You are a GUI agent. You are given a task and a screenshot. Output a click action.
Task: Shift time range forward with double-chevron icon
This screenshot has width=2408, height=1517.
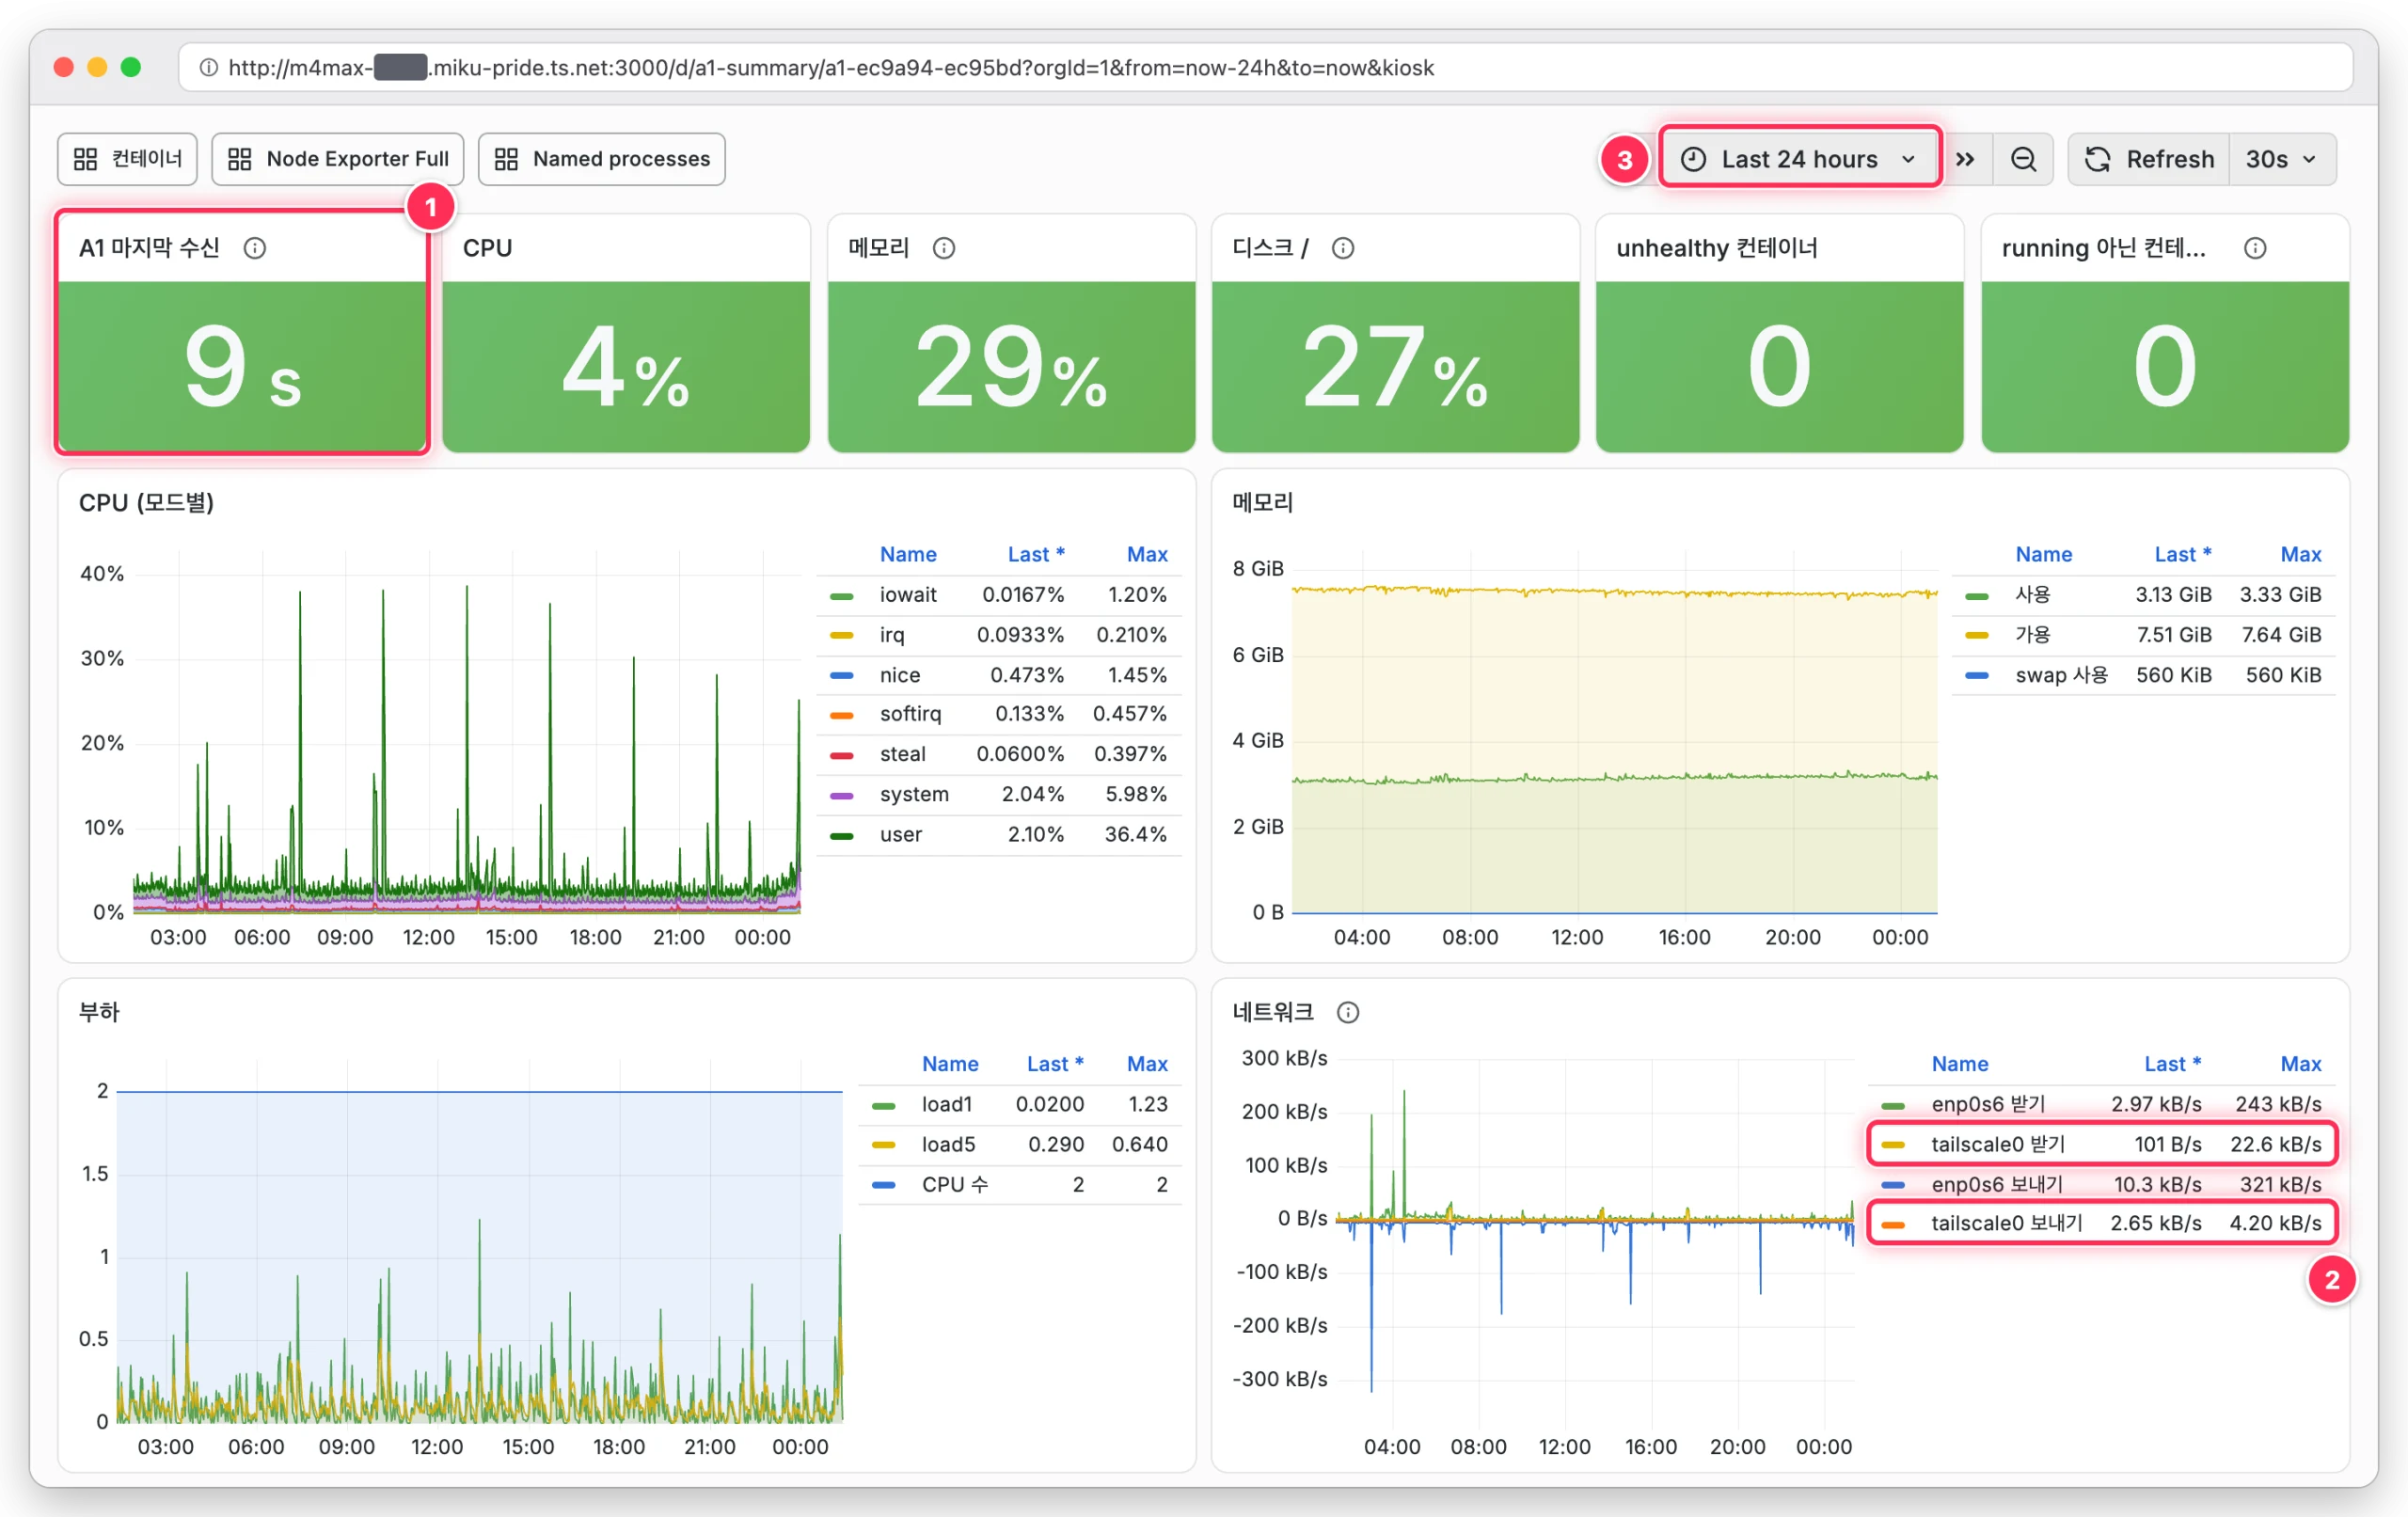point(1965,159)
